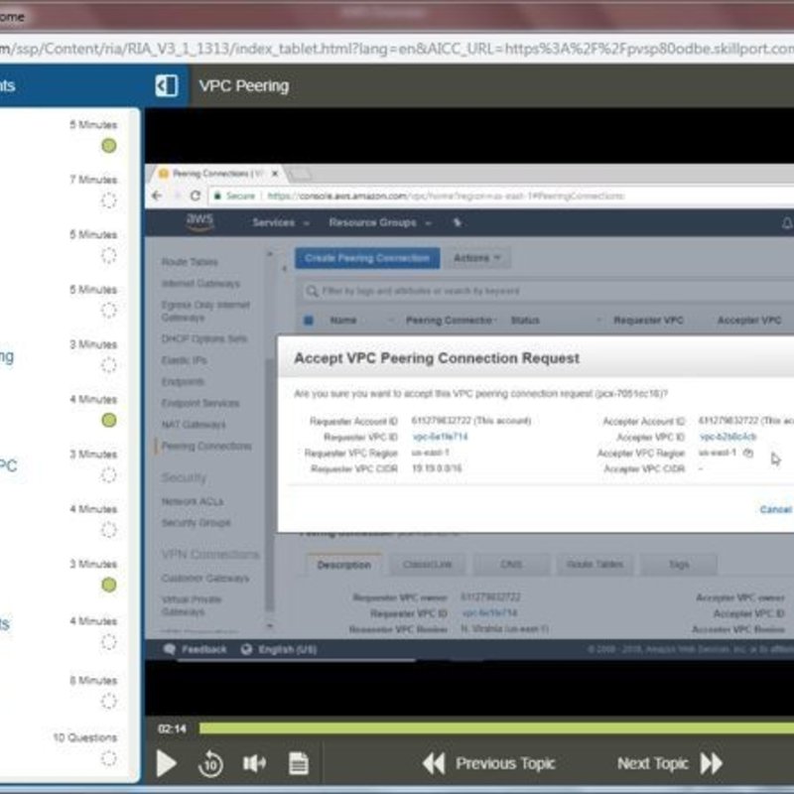Click the volume speaker icon

tap(254, 763)
